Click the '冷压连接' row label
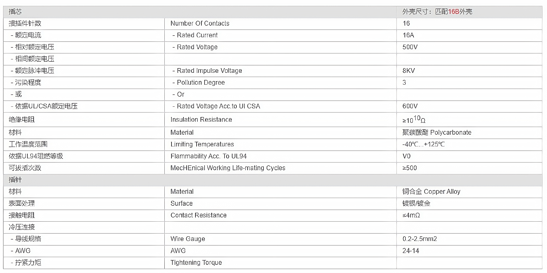 tap(22, 227)
